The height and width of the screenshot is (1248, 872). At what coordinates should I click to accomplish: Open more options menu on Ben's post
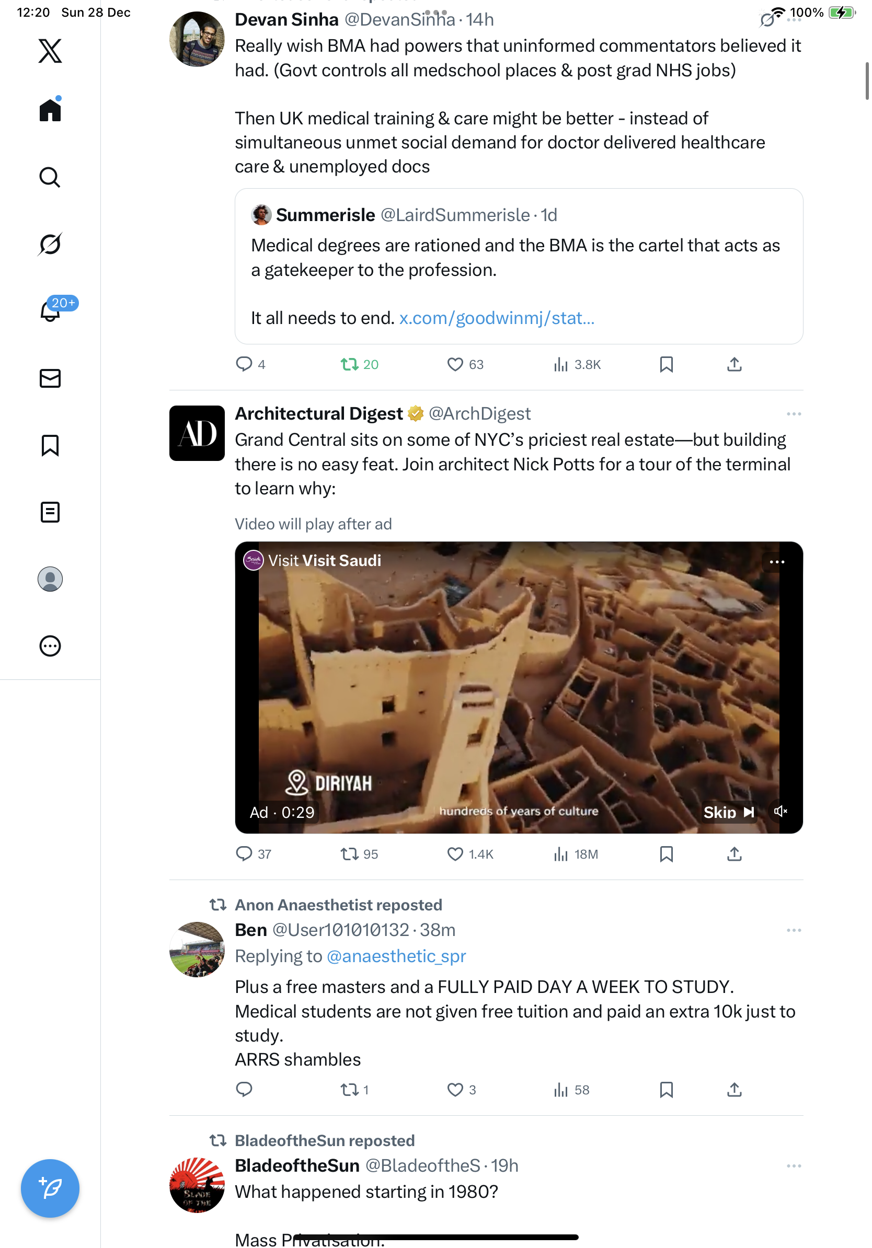pyautogui.click(x=793, y=930)
